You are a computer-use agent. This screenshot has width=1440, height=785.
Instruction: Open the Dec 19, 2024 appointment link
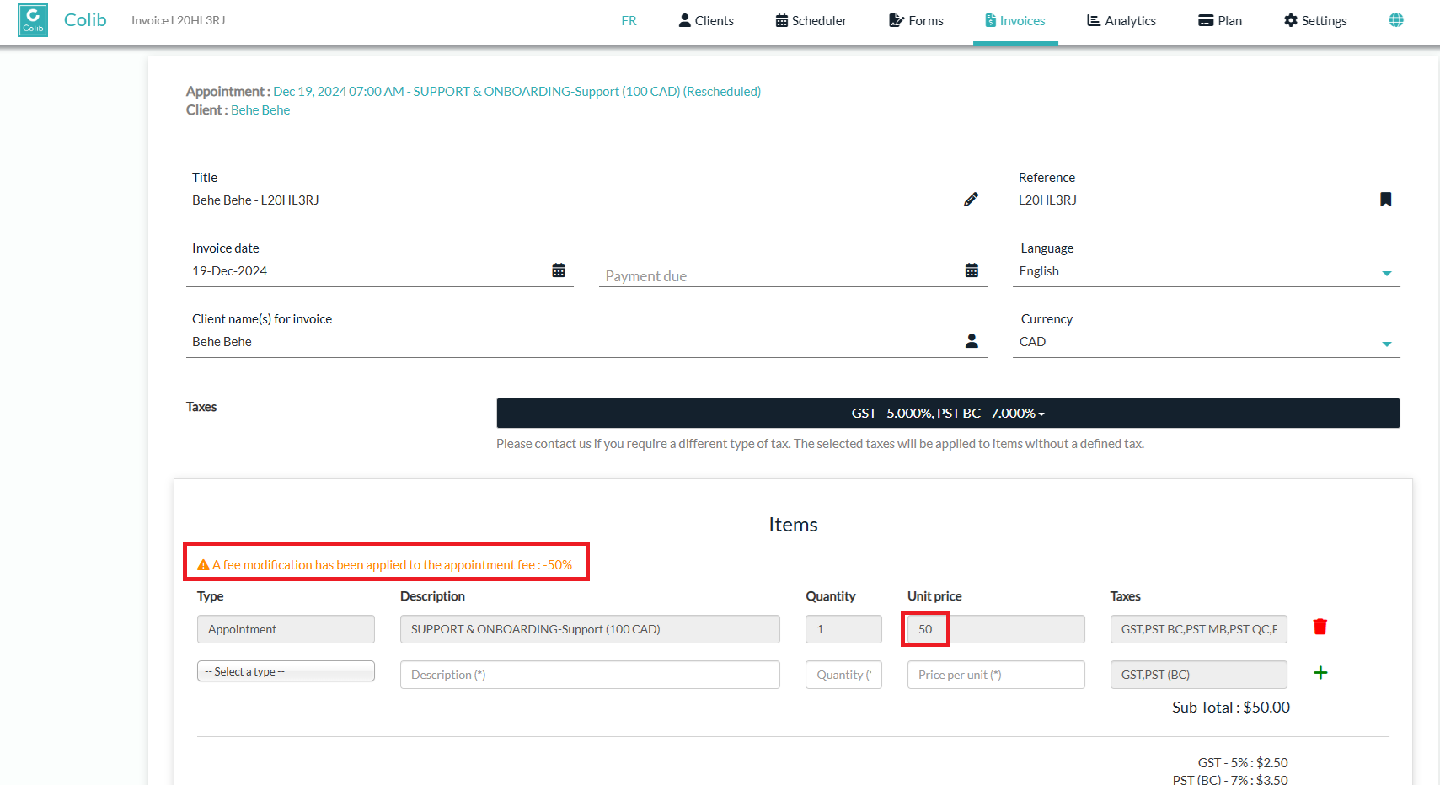pos(517,91)
